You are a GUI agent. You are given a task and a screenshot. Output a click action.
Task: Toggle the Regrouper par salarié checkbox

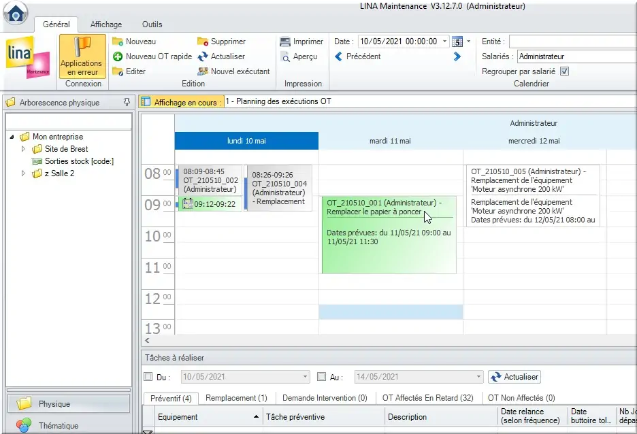pos(564,71)
